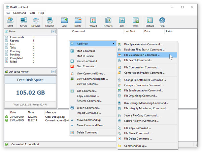202x152 pixels.
Task: Click the Network toolbar icon
Action: click(x=36, y=22)
